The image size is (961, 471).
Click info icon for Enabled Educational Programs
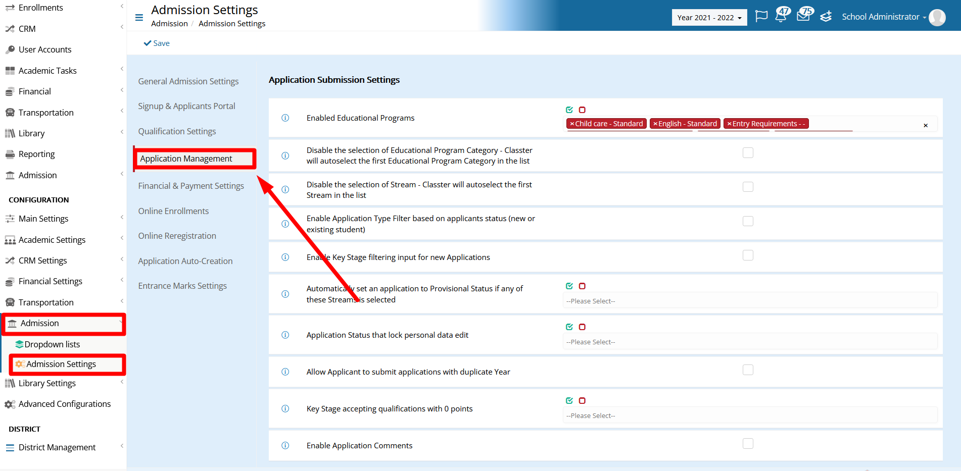[285, 118]
